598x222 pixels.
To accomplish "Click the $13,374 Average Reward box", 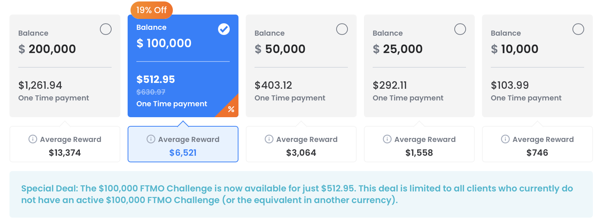I will (65, 144).
